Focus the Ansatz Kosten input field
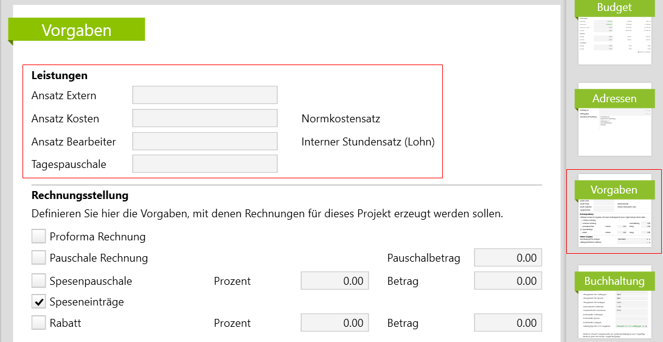Viewport: 663px width, 342px height. coord(204,118)
